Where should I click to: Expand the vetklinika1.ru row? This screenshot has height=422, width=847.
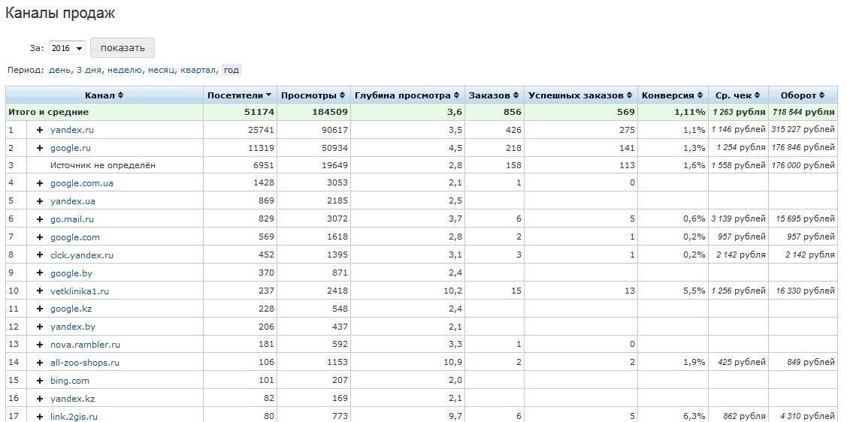pos(40,291)
